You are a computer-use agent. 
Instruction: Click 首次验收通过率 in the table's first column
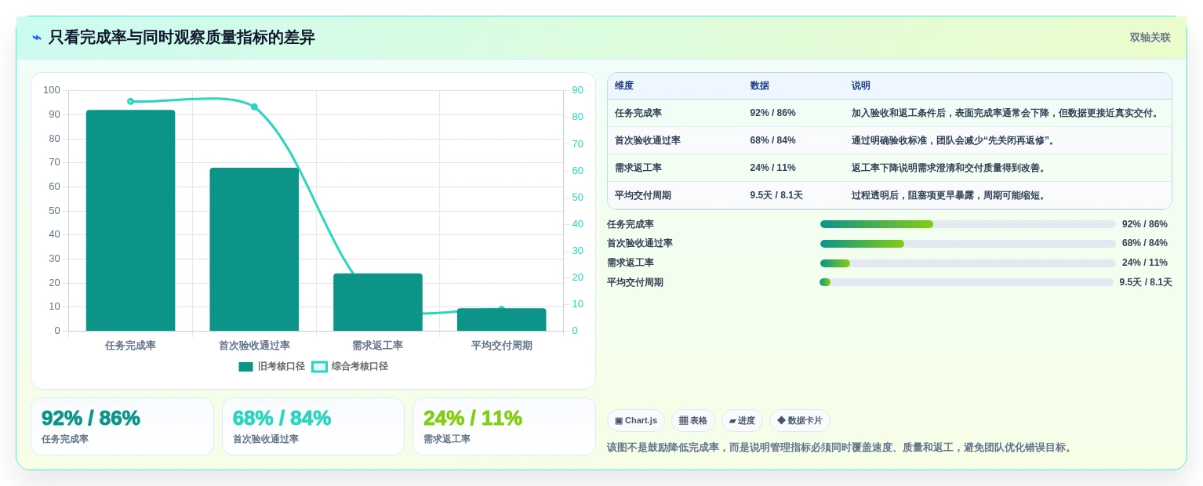[x=648, y=140]
